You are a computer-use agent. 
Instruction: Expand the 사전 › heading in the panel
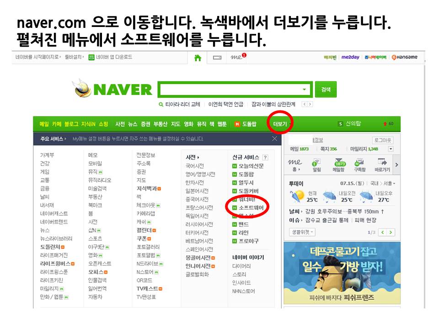click(193, 157)
